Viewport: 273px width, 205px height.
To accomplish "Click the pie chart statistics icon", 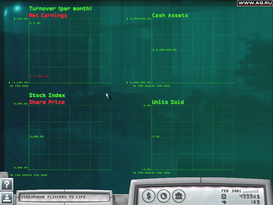I will click(x=163, y=196).
